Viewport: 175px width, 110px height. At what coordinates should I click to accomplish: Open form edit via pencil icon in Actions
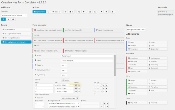[x=49, y=12]
